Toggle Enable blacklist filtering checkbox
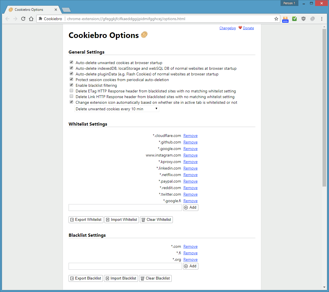 point(71,85)
